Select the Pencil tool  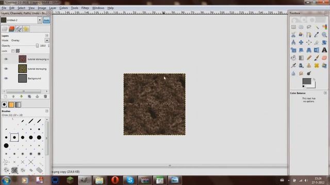point(309,58)
